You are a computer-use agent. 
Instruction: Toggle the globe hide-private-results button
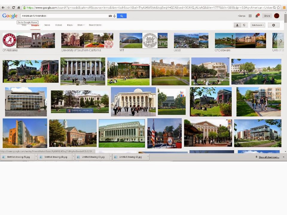(x=244, y=25)
